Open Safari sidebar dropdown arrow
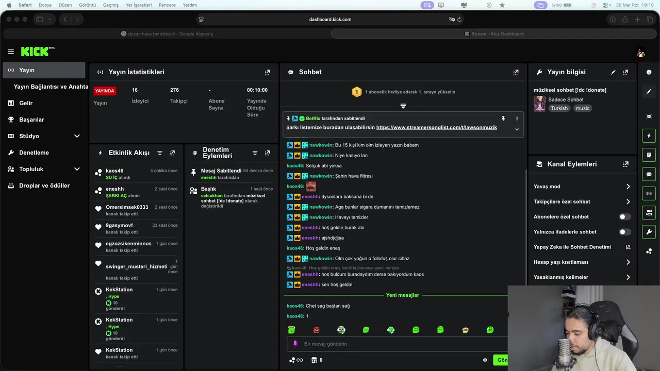The width and height of the screenshot is (660, 371). pyautogui.click(x=49, y=19)
